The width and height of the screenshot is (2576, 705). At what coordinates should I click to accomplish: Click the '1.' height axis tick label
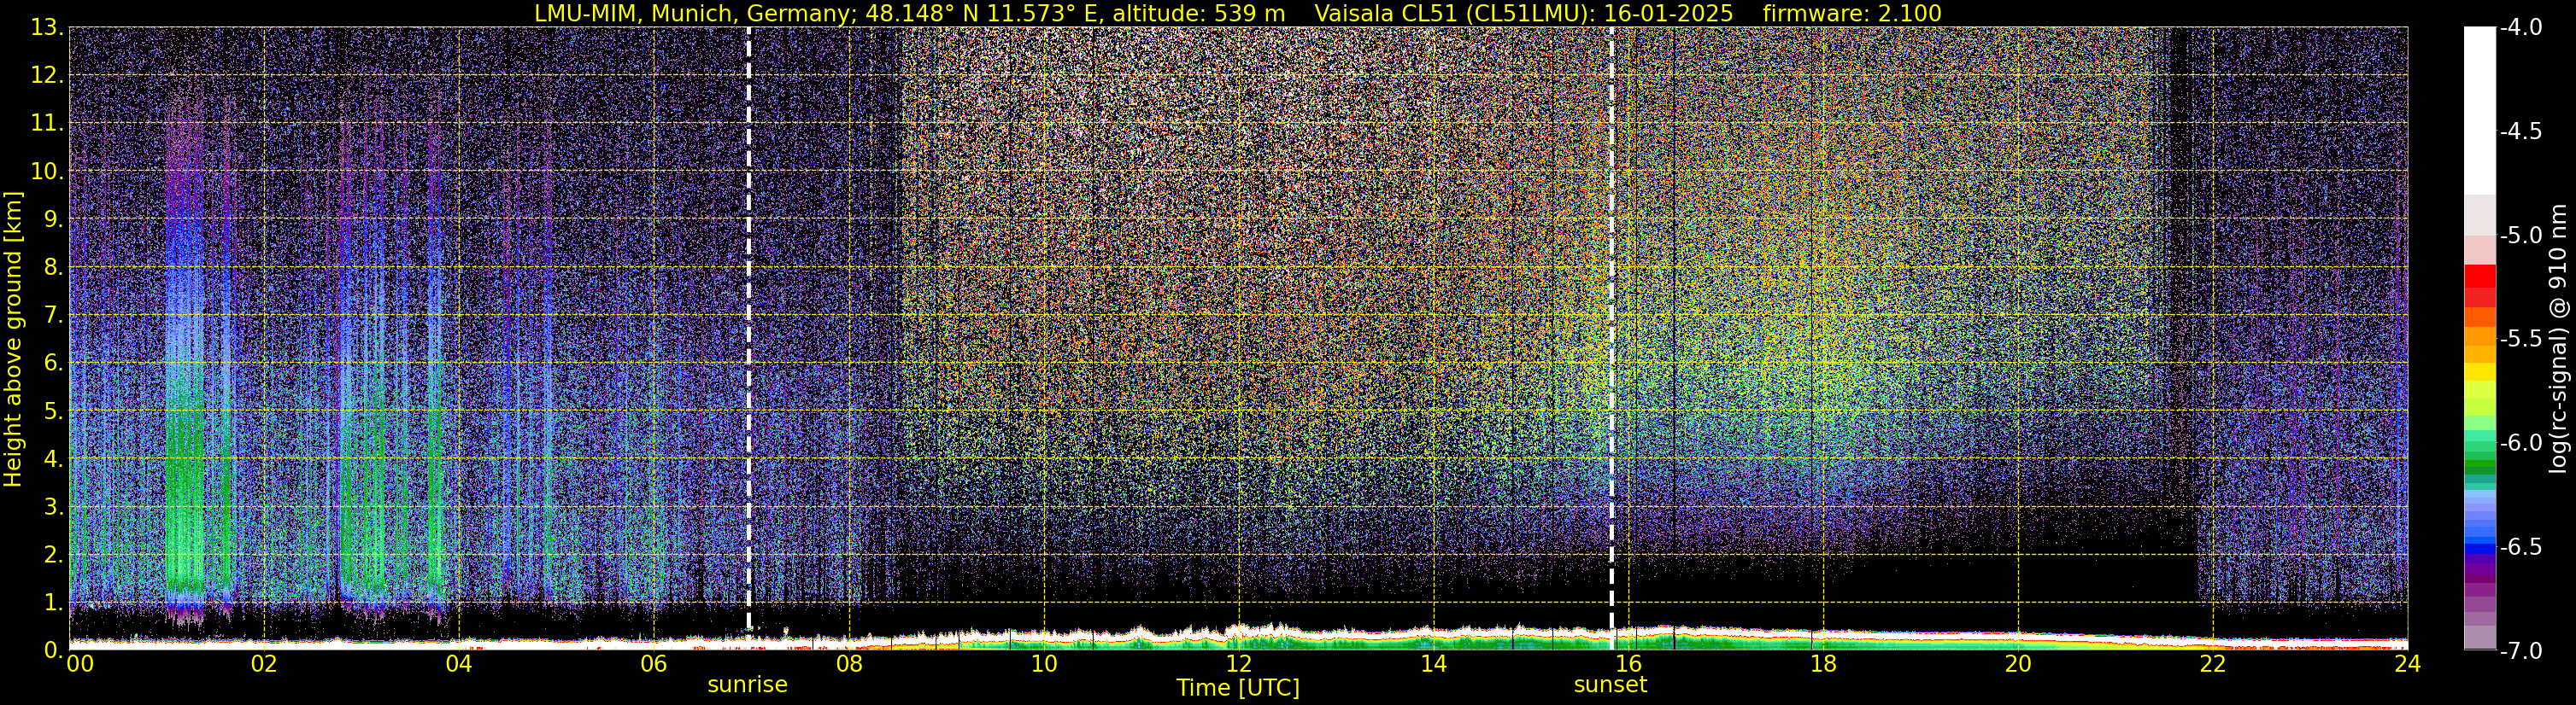click(x=53, y=603)
